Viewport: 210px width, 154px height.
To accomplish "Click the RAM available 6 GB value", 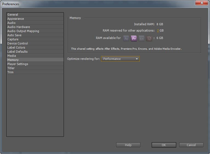I will (160, 38).
